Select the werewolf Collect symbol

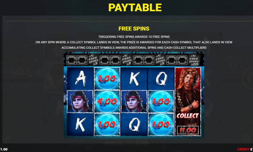tap(188, 101)
